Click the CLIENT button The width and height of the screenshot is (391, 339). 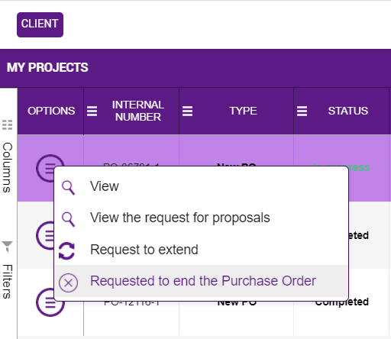(40, 24)
